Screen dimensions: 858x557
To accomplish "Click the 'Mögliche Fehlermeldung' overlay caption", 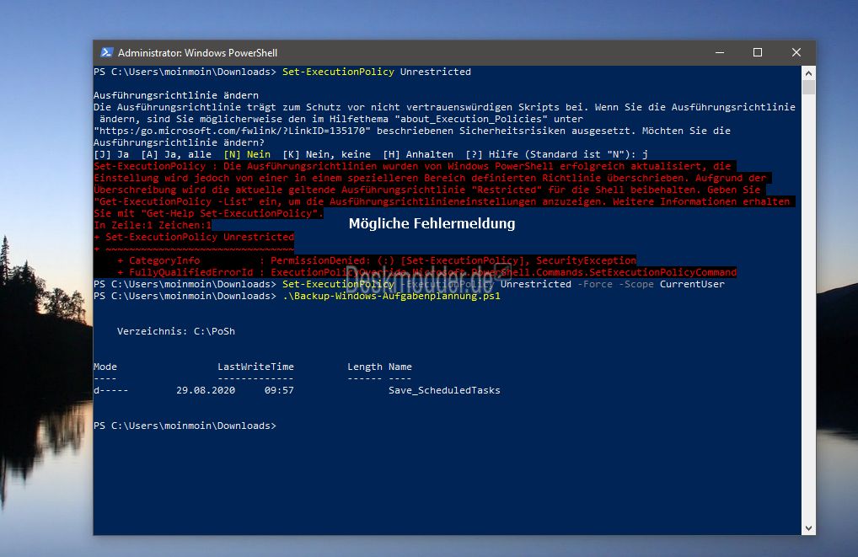I will (x=432, y=223).
